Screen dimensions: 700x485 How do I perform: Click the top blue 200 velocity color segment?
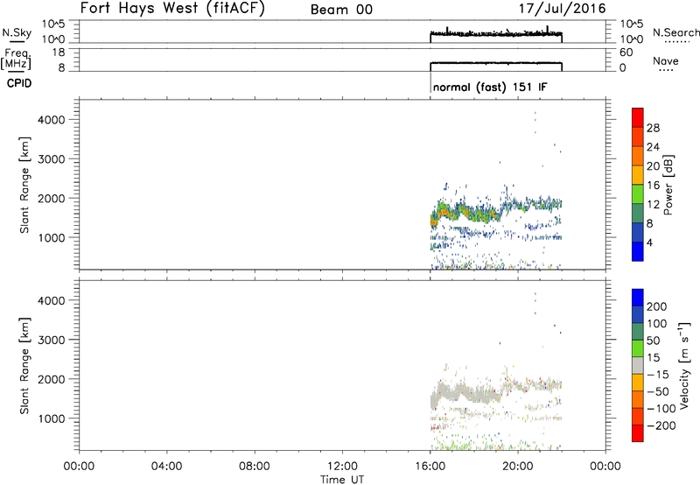(x=638, y=298)
